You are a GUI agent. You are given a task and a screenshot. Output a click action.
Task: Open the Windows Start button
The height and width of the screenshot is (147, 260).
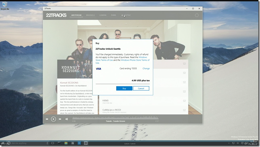(3, 143)
